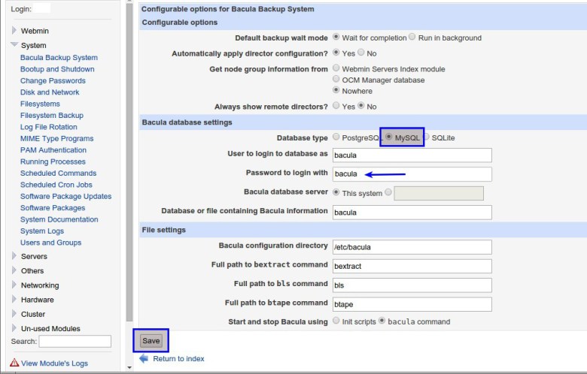Choose No for always show remote directors

click(x=361, y=105)
